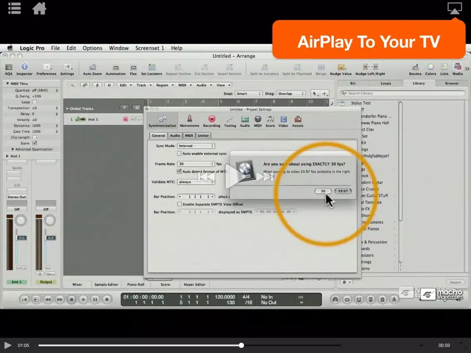Open the Settings toolbar item
The image size is (471, 353).
[x=67, y=69]
